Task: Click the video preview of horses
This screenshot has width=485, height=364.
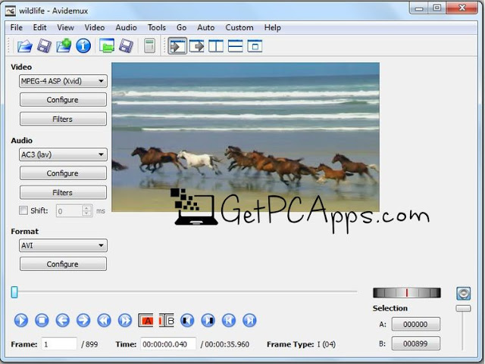Action: [246, 137]
